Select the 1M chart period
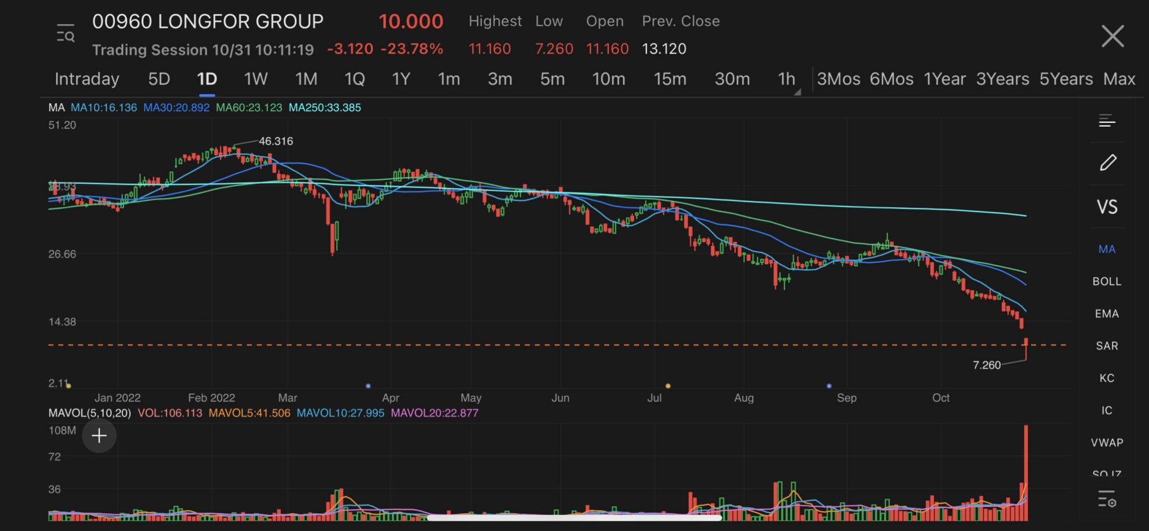Image resolution: width=1149 pixels, height=531 pixels. coord(306,79)
